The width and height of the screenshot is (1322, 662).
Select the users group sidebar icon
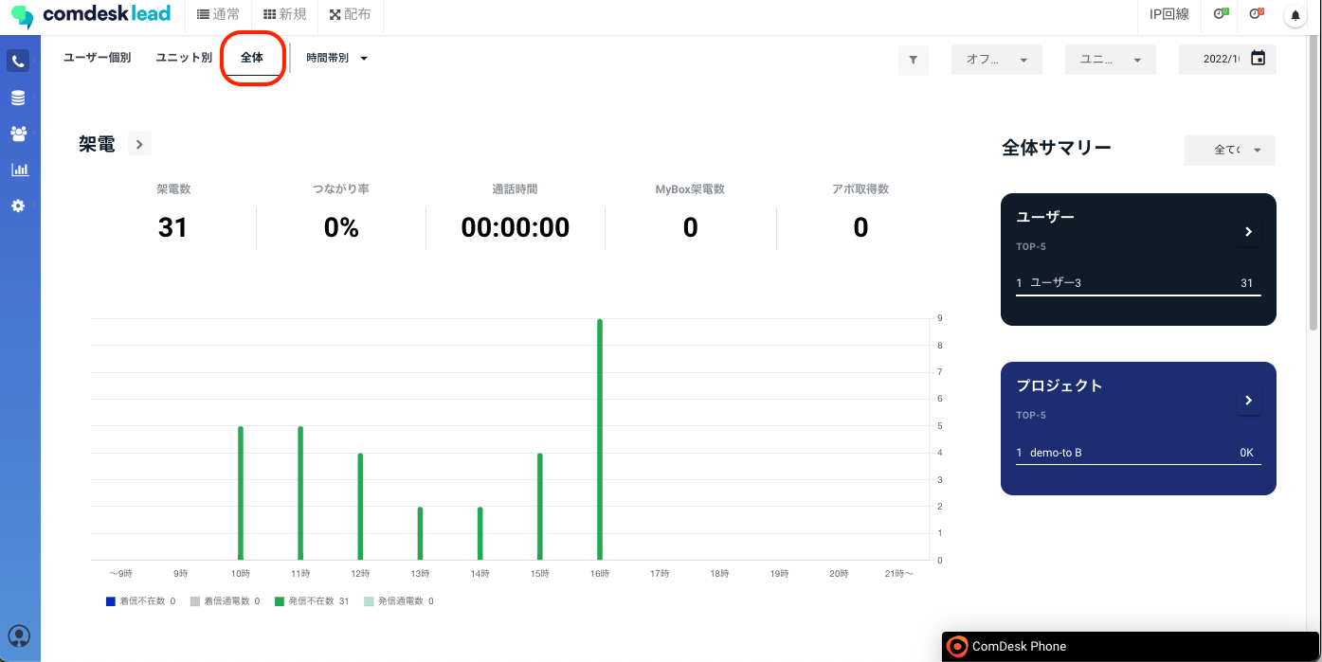point(18,134)
